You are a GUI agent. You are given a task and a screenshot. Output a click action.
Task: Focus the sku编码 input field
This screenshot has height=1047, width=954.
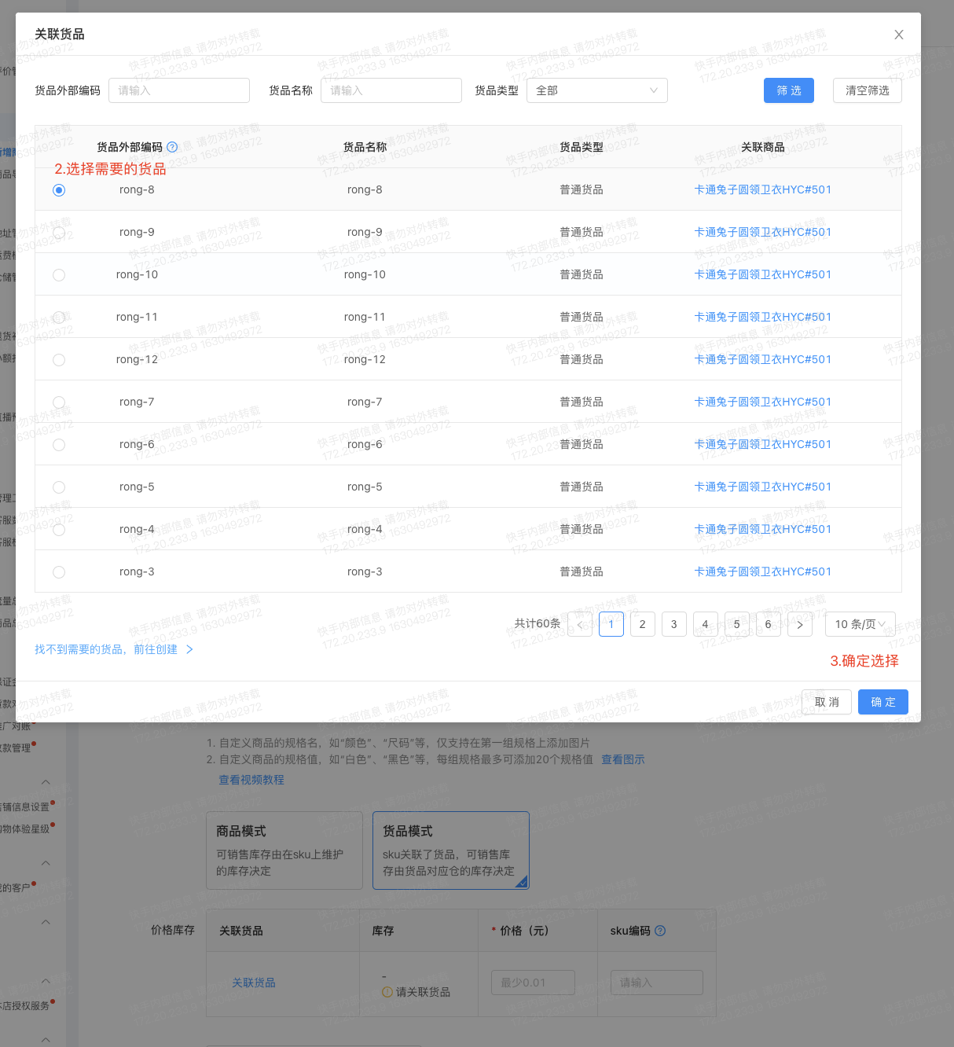click(x=657, y=983)
